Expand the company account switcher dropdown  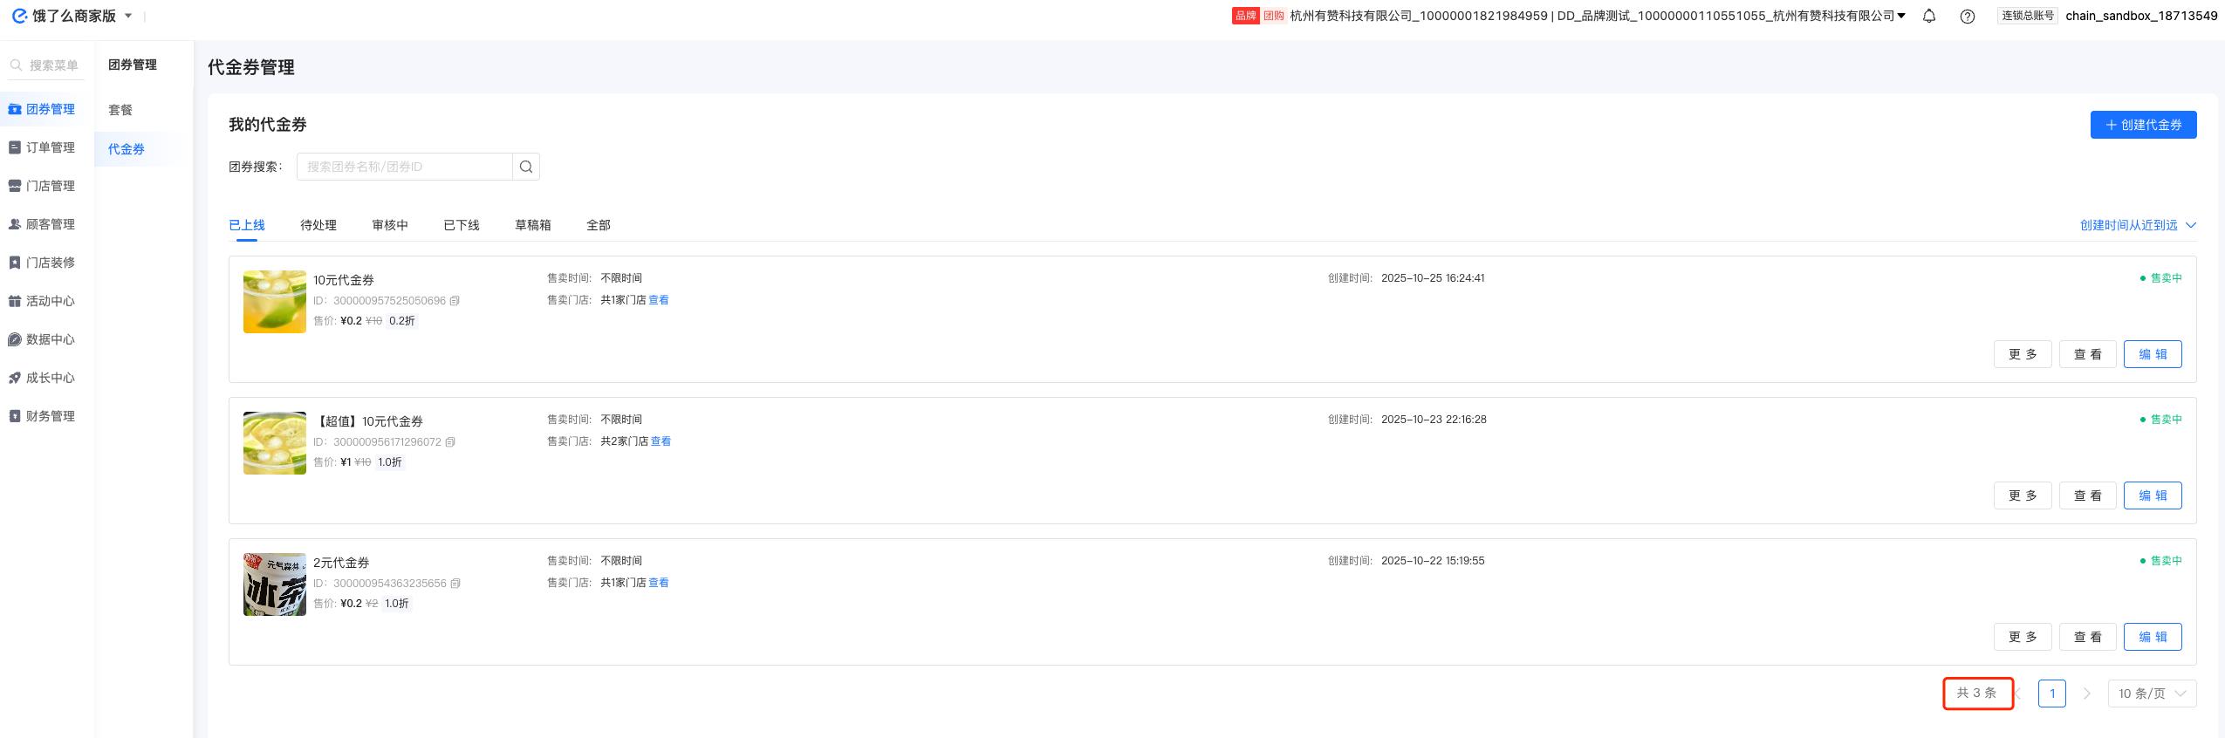[x=1901, y=16]
